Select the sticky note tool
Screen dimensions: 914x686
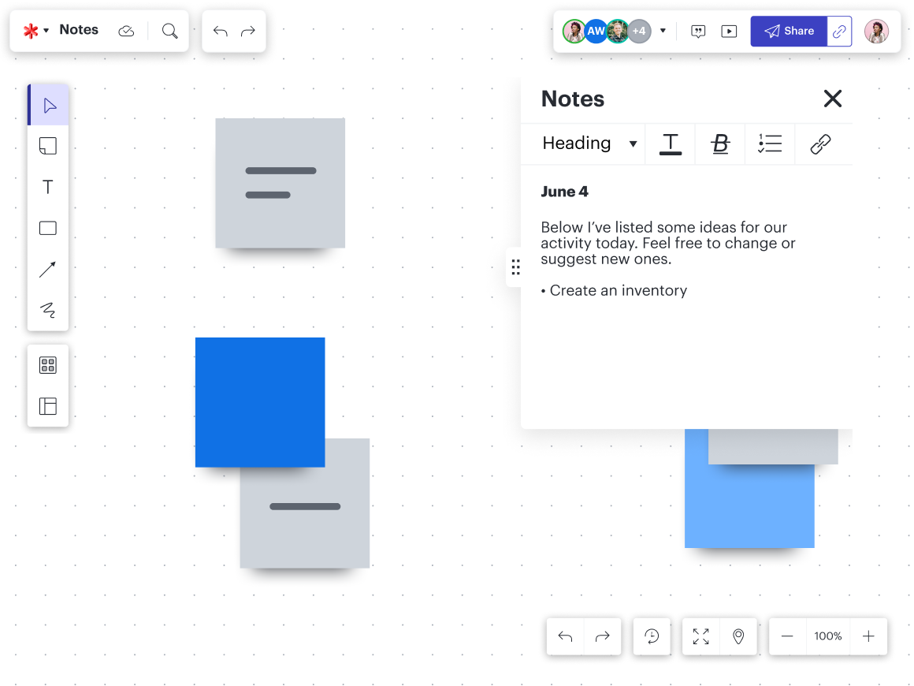click(x=48, y=146)
